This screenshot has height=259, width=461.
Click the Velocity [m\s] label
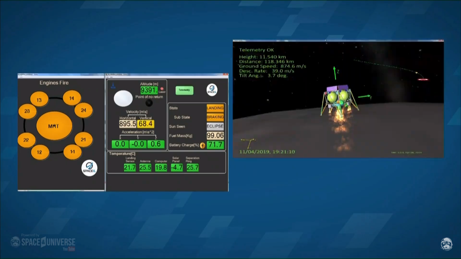coord(137,112)
